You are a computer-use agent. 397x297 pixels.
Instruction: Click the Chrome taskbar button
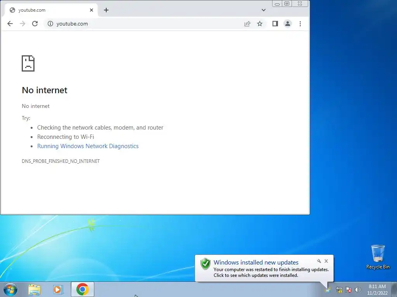pyautogui.click(x=83, y=289)
